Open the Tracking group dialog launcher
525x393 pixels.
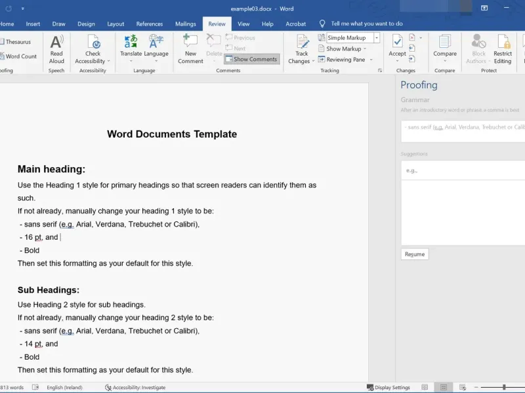click(380, 71)
